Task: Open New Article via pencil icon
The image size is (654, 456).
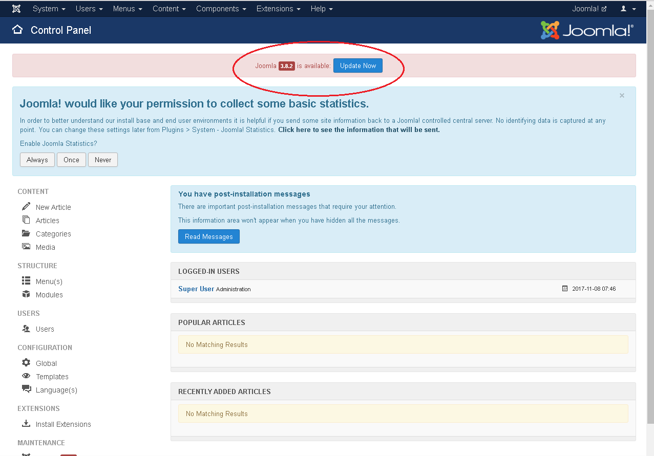Action: click(26, 206)
